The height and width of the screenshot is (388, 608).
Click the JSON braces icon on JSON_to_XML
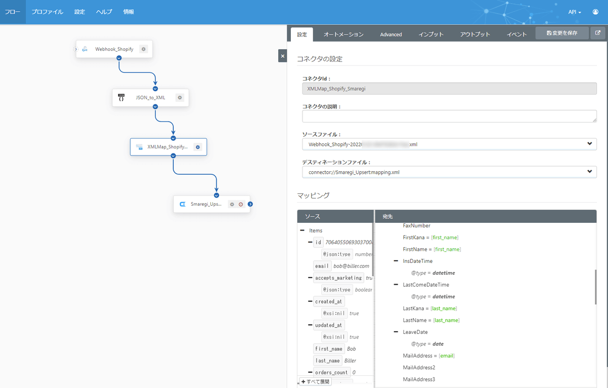pyautogui.click(x=121, y=97)
